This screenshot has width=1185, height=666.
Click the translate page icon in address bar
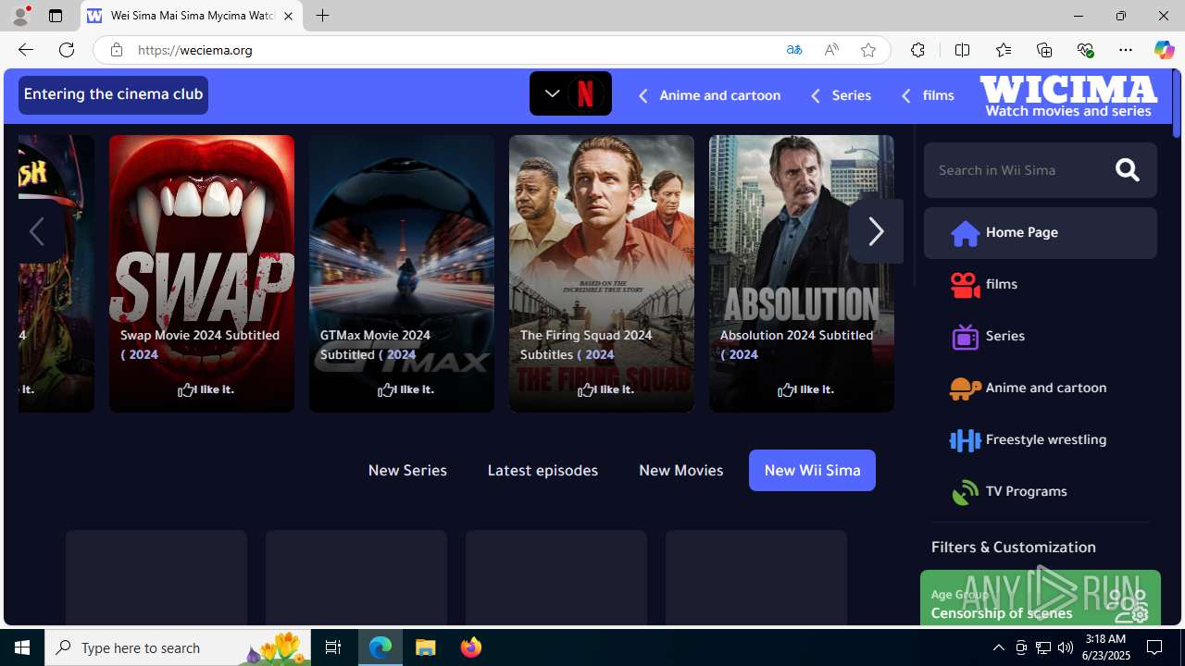pos(793,50)
